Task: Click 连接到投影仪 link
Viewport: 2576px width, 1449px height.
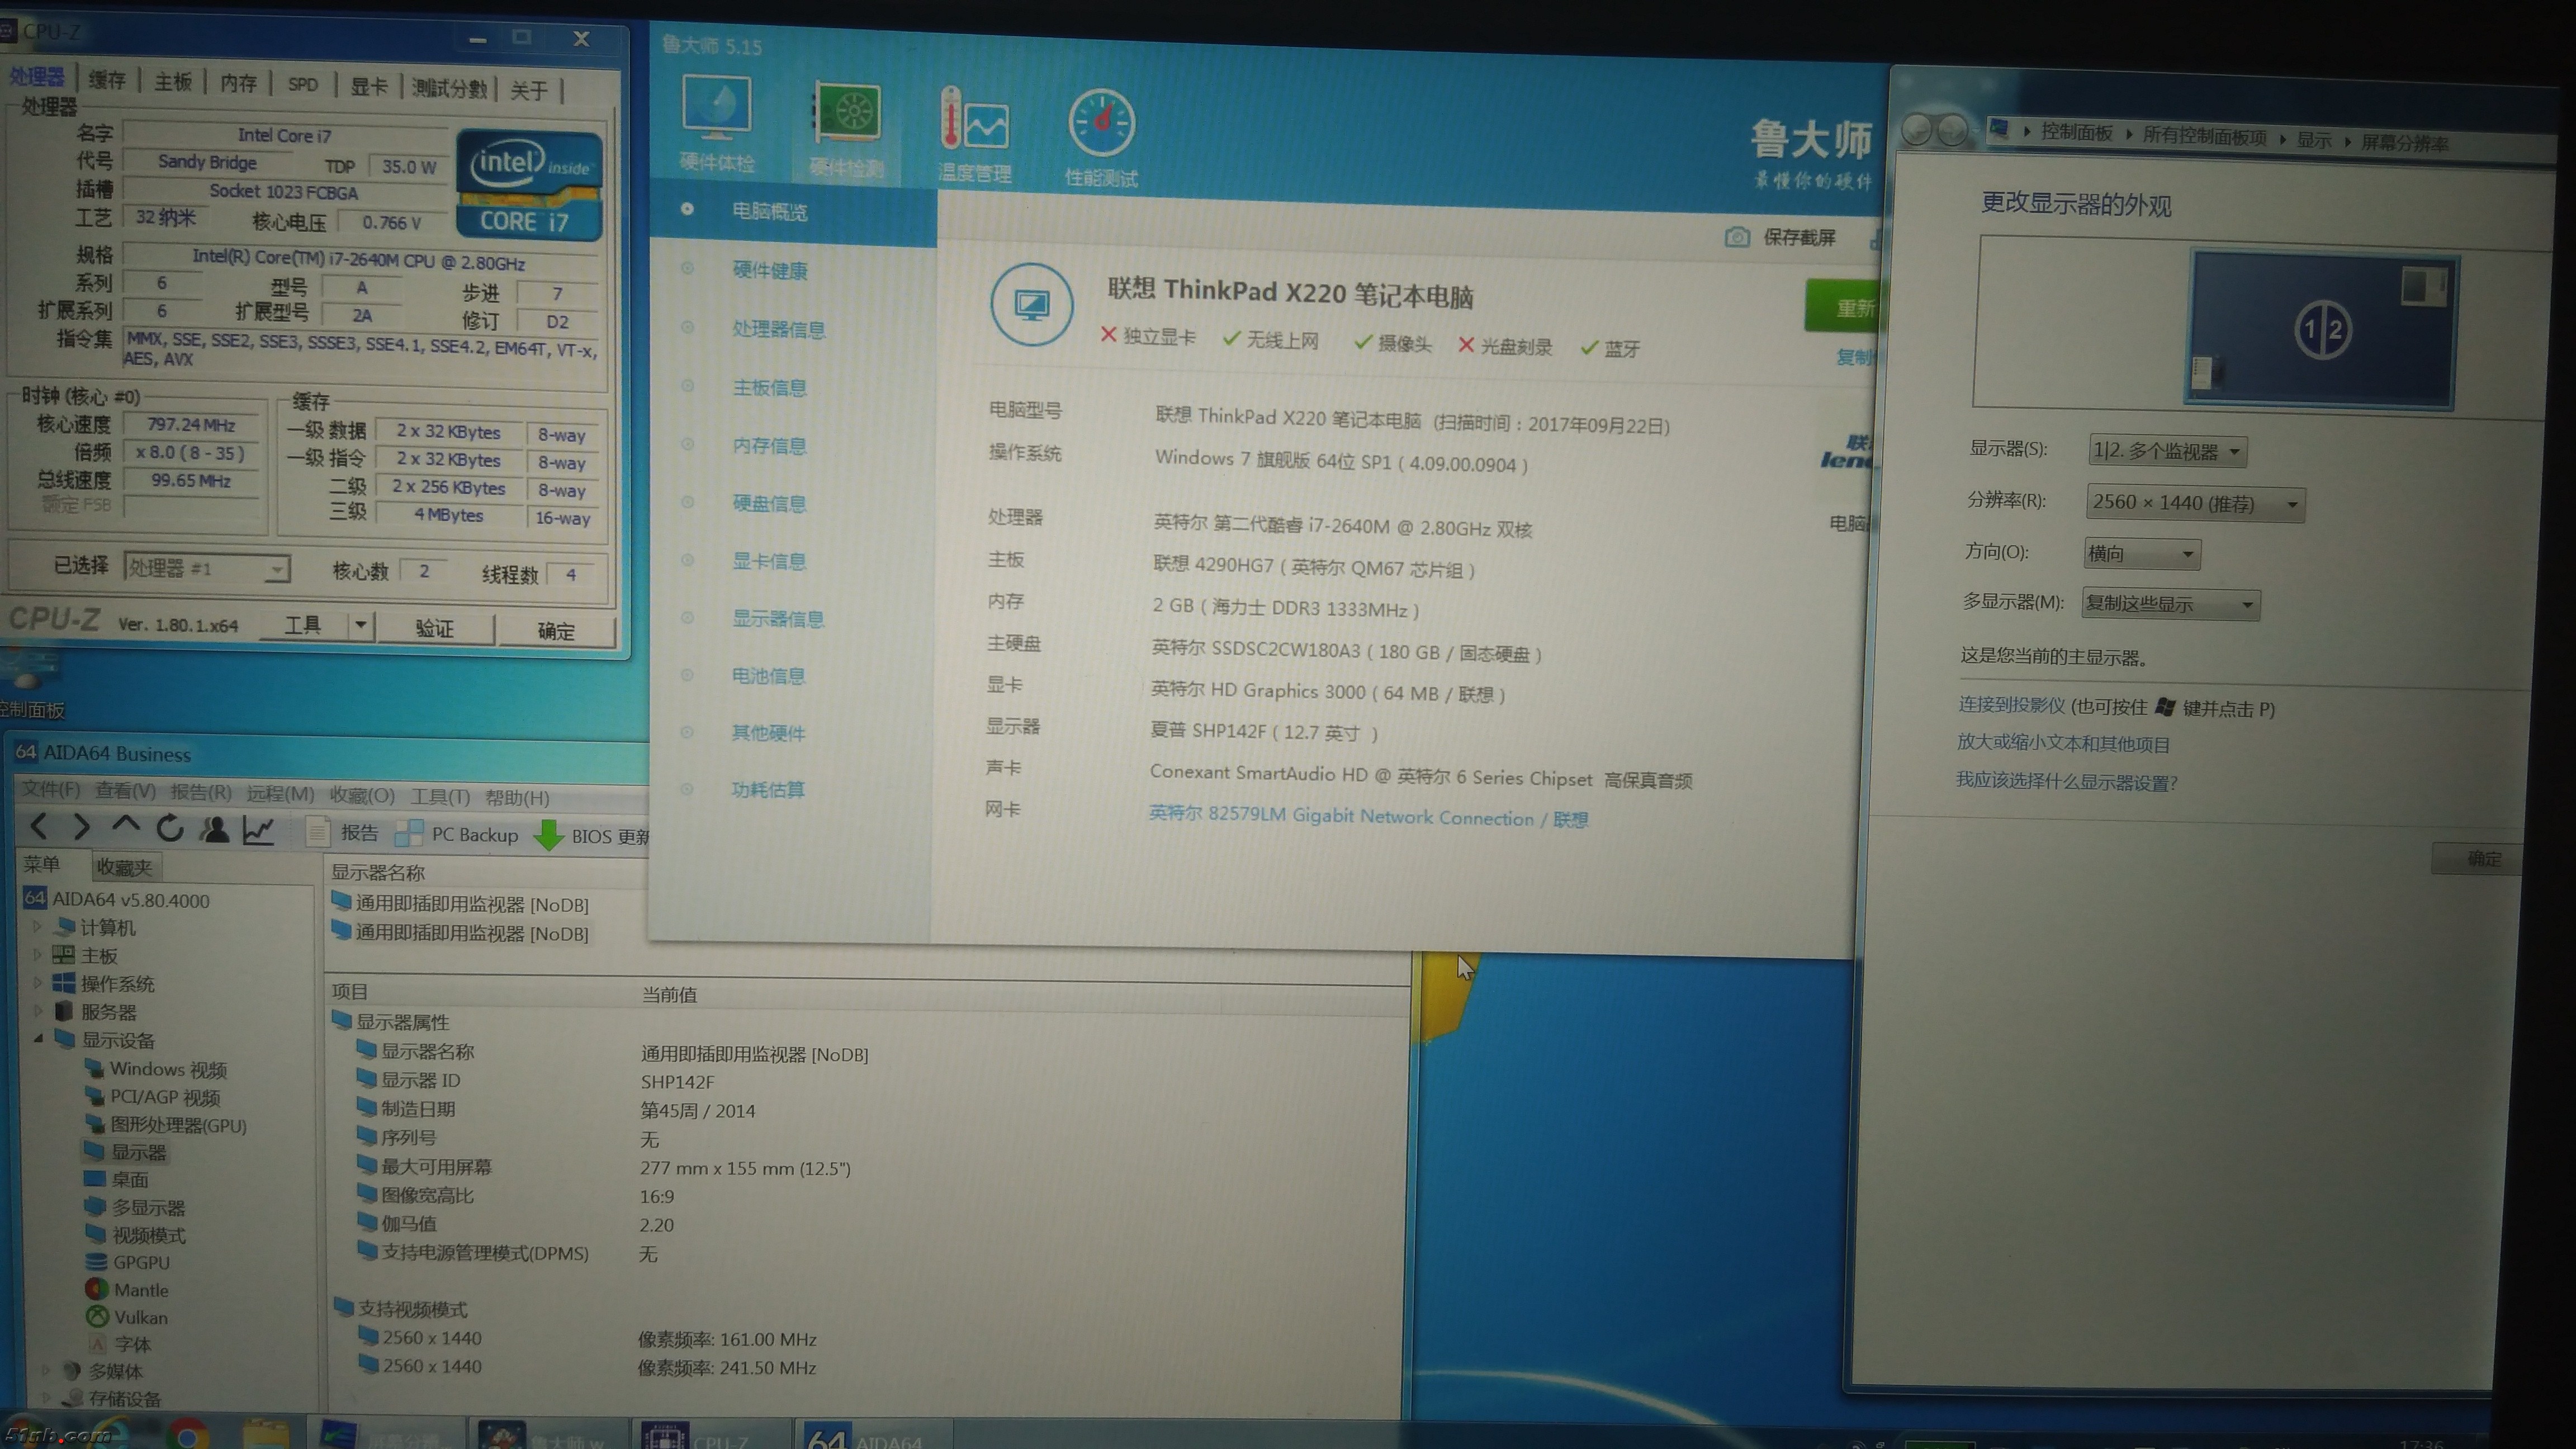Action: (x=2011, y=705)
